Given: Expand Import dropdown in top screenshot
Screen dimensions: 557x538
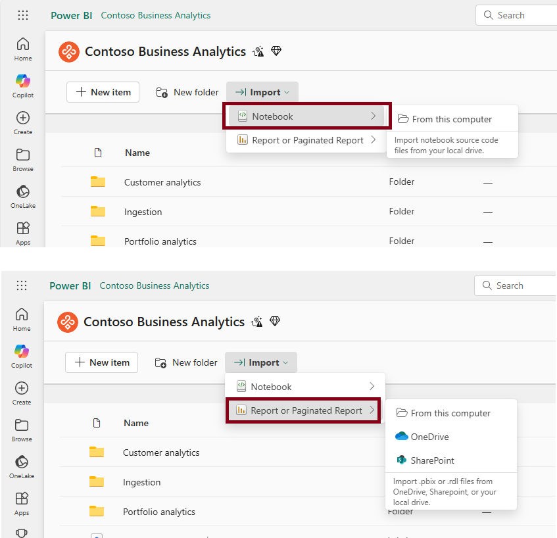Looking at the screenshot, I should pos(262,92).
